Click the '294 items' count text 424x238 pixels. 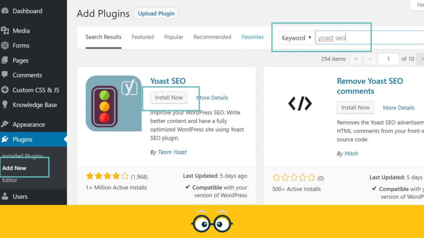[x=333, y=59]
